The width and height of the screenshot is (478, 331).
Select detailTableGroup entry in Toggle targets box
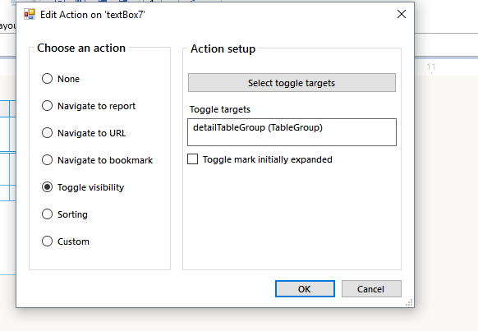(258, 127)
